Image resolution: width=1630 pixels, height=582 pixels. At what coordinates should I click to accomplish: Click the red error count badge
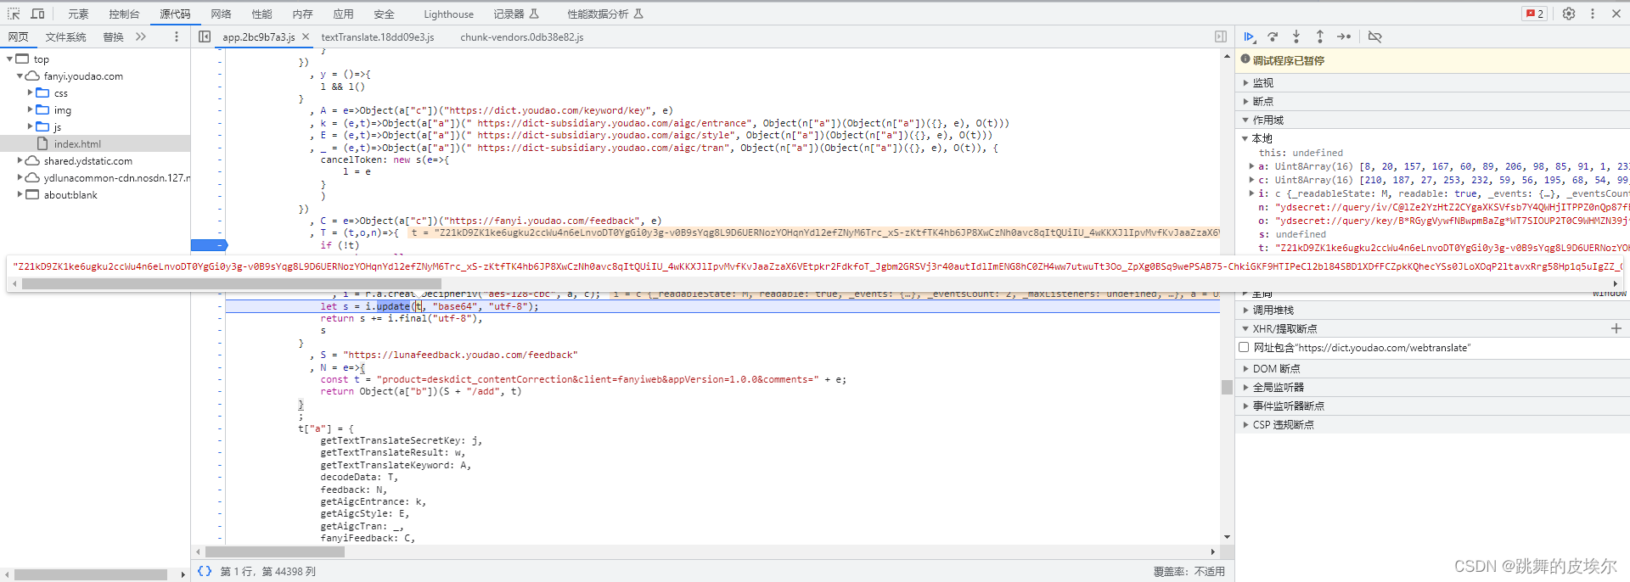pos(1535,14)
